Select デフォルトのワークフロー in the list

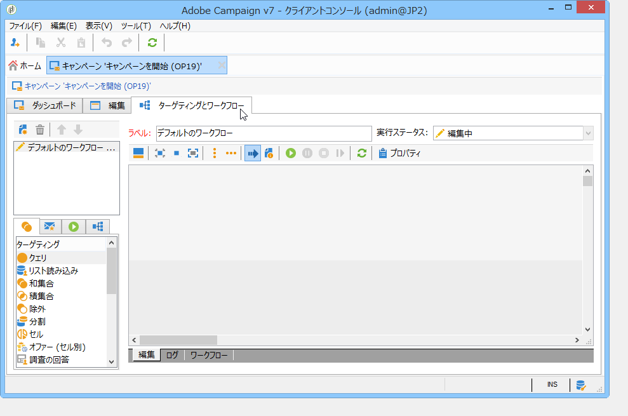pyautogui.click(x=66, y=147)
